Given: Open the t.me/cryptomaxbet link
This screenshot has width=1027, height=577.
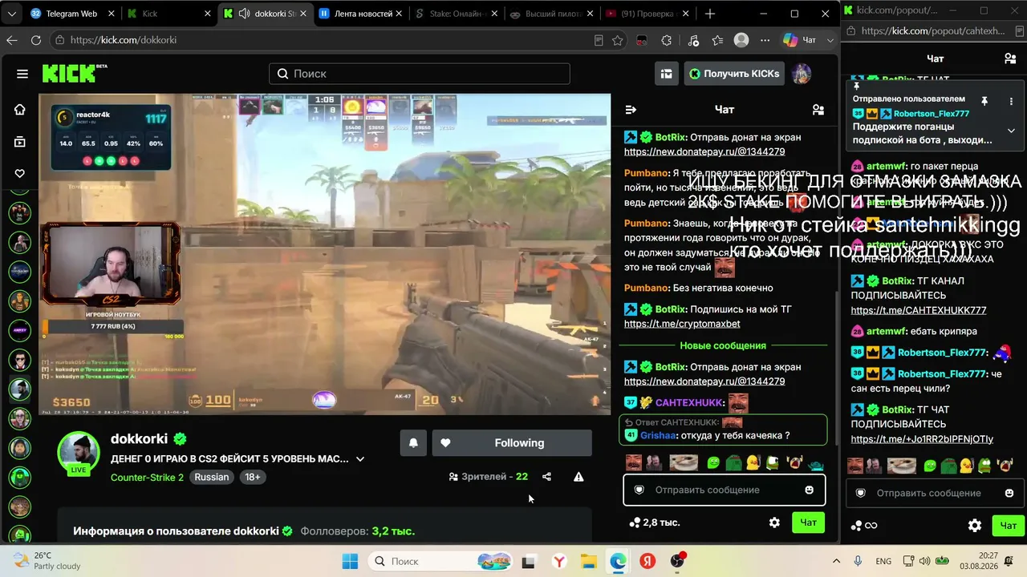Looking at the screenshot, I should 682,324.
